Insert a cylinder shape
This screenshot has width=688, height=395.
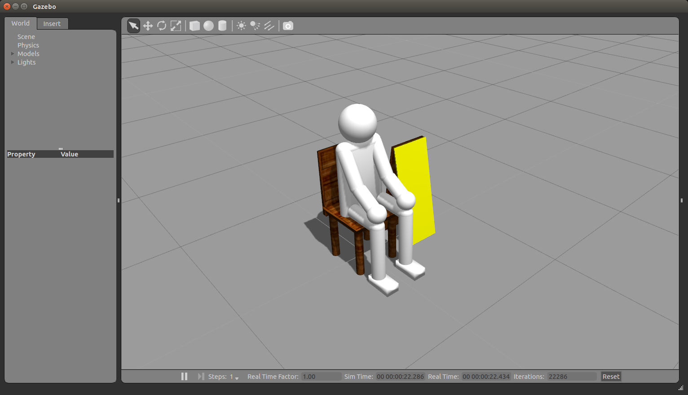(222, 26)
